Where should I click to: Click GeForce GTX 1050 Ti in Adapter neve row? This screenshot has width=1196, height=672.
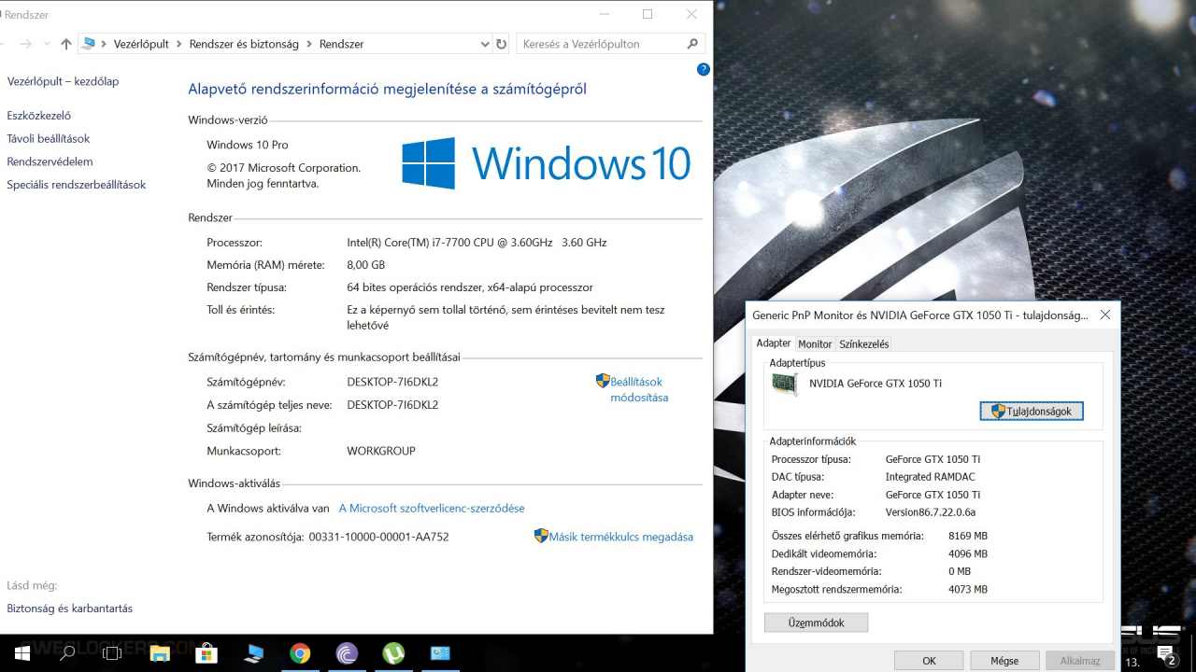(x=933, y=495)
